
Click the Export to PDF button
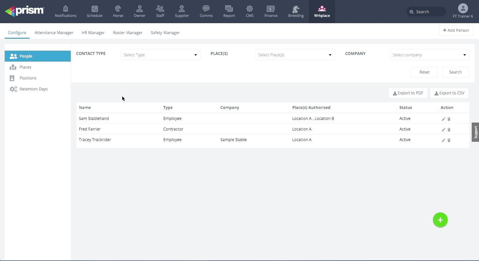click(x=408, y=93)
